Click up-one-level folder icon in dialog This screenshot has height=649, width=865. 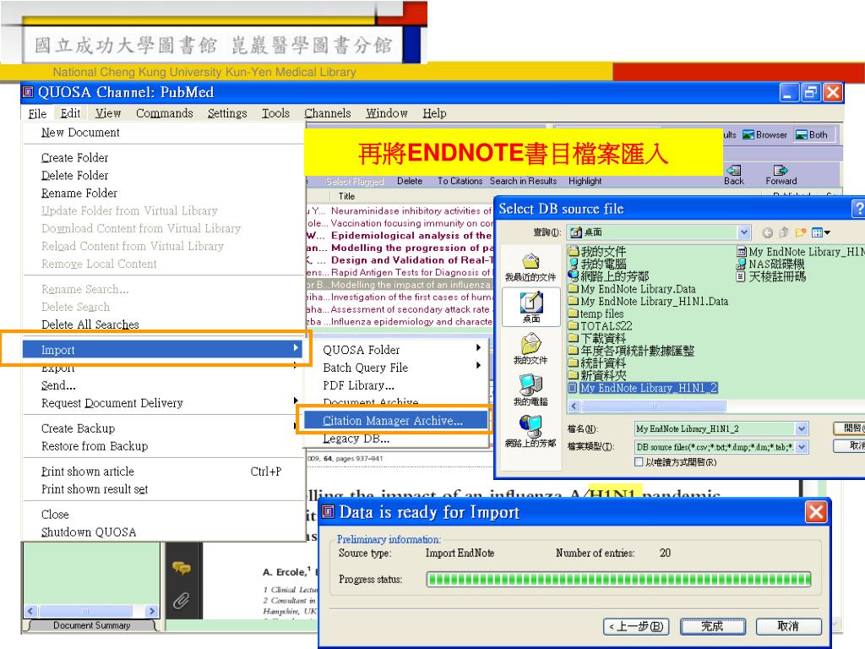(x=783, y=232)
